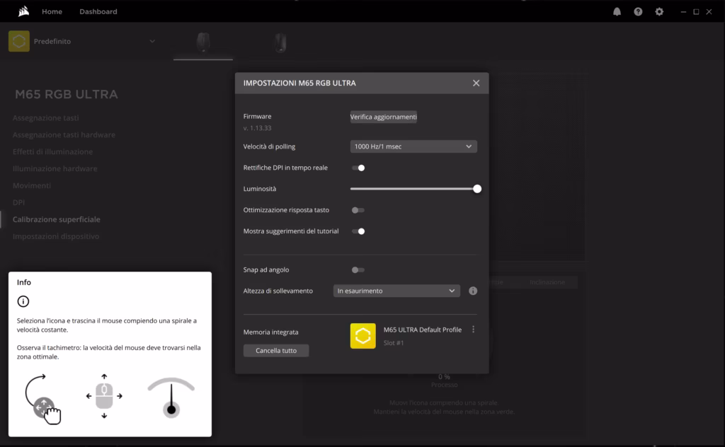Click the speedometer gauge illustration
725x447 pixels.
pos(171,397)
